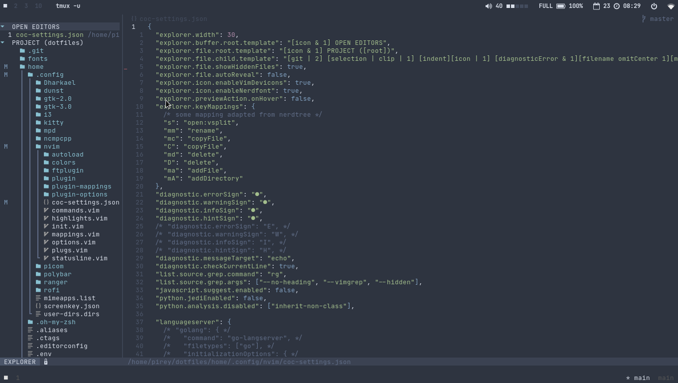Image resolution: width=678 pixels, height=383 pixels.
Task: Click the clock showing 08:29
Action: 632,6
